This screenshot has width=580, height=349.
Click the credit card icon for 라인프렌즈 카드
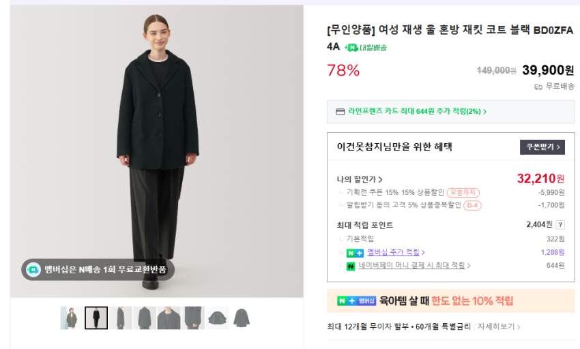click(x=340, y=112)
